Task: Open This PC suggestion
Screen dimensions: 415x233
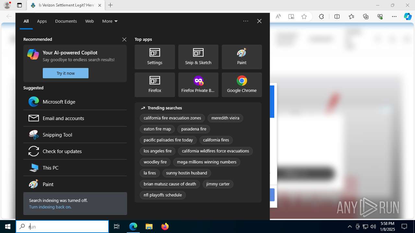Action: 75,168
